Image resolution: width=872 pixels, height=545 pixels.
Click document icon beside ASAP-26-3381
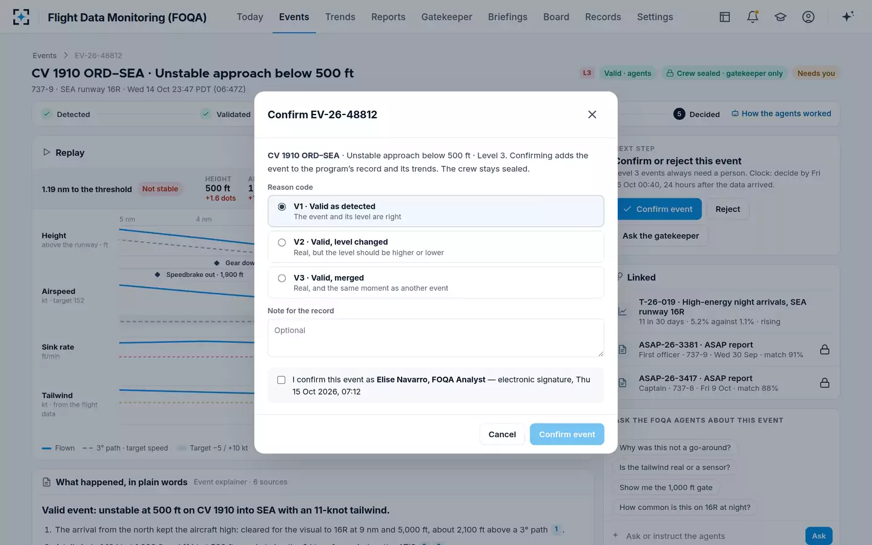point(623,349)
